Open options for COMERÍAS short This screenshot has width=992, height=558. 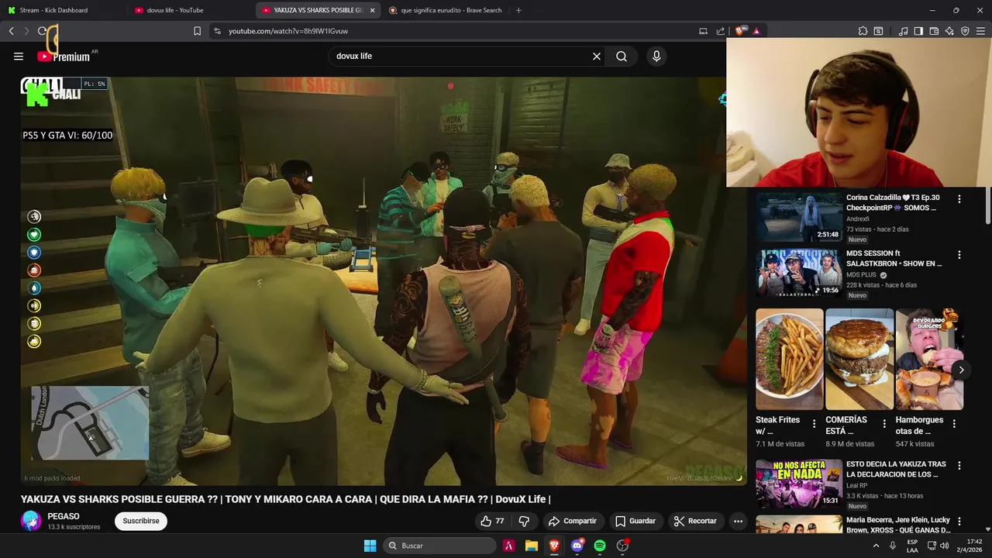(884, 424)
